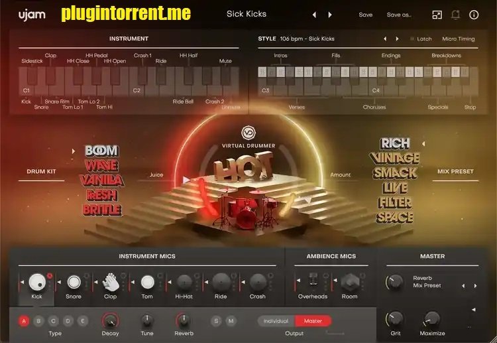Click the Maximize knob
The image size is (497, 343).
point(432,320)
